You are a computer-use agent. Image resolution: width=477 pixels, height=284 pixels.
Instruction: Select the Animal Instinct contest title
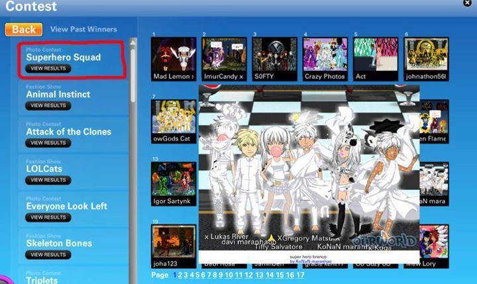pos(58,94)
